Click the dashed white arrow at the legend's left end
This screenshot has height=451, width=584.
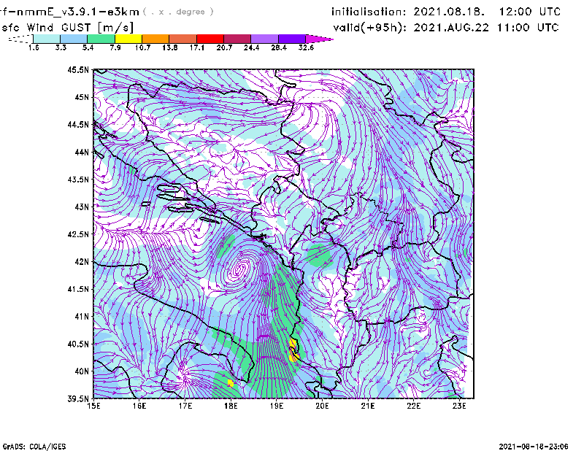[19, 39]
